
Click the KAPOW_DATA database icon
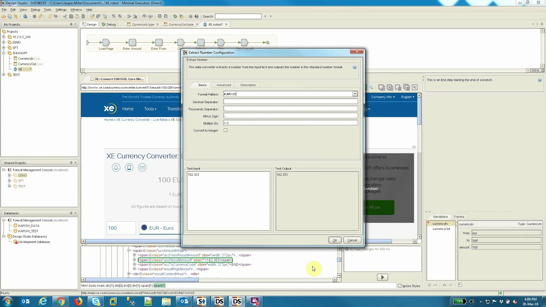[15, 226]
